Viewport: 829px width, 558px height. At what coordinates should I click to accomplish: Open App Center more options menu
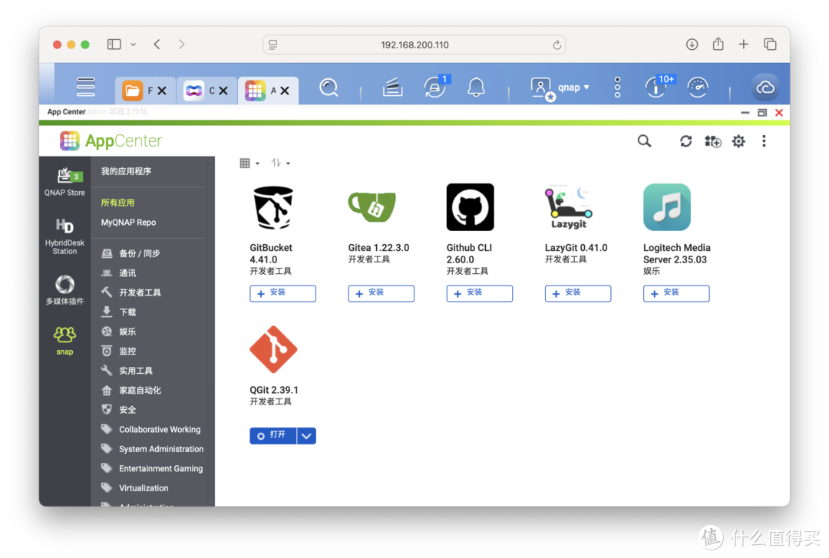point(764,141)
